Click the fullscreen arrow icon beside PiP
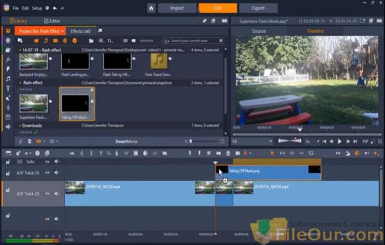Viewport: 385px width, 245px height. point(373,142)
